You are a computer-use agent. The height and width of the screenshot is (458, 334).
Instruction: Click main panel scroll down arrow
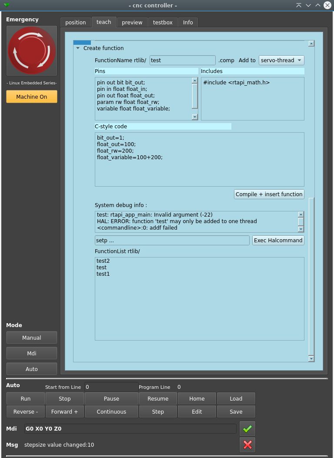coord(311,358)
